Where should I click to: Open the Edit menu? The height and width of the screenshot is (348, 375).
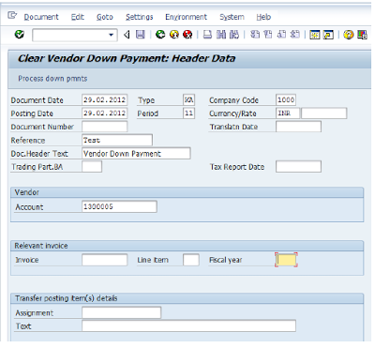tap(78, 17)
